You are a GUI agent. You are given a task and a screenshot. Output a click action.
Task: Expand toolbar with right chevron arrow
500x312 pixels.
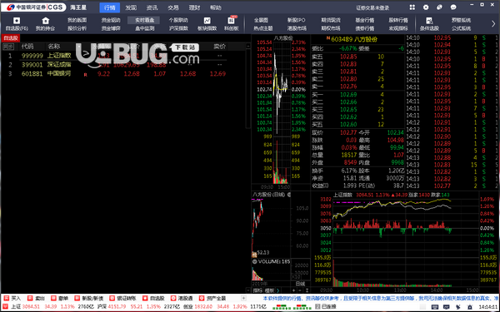tap(493, 24)
